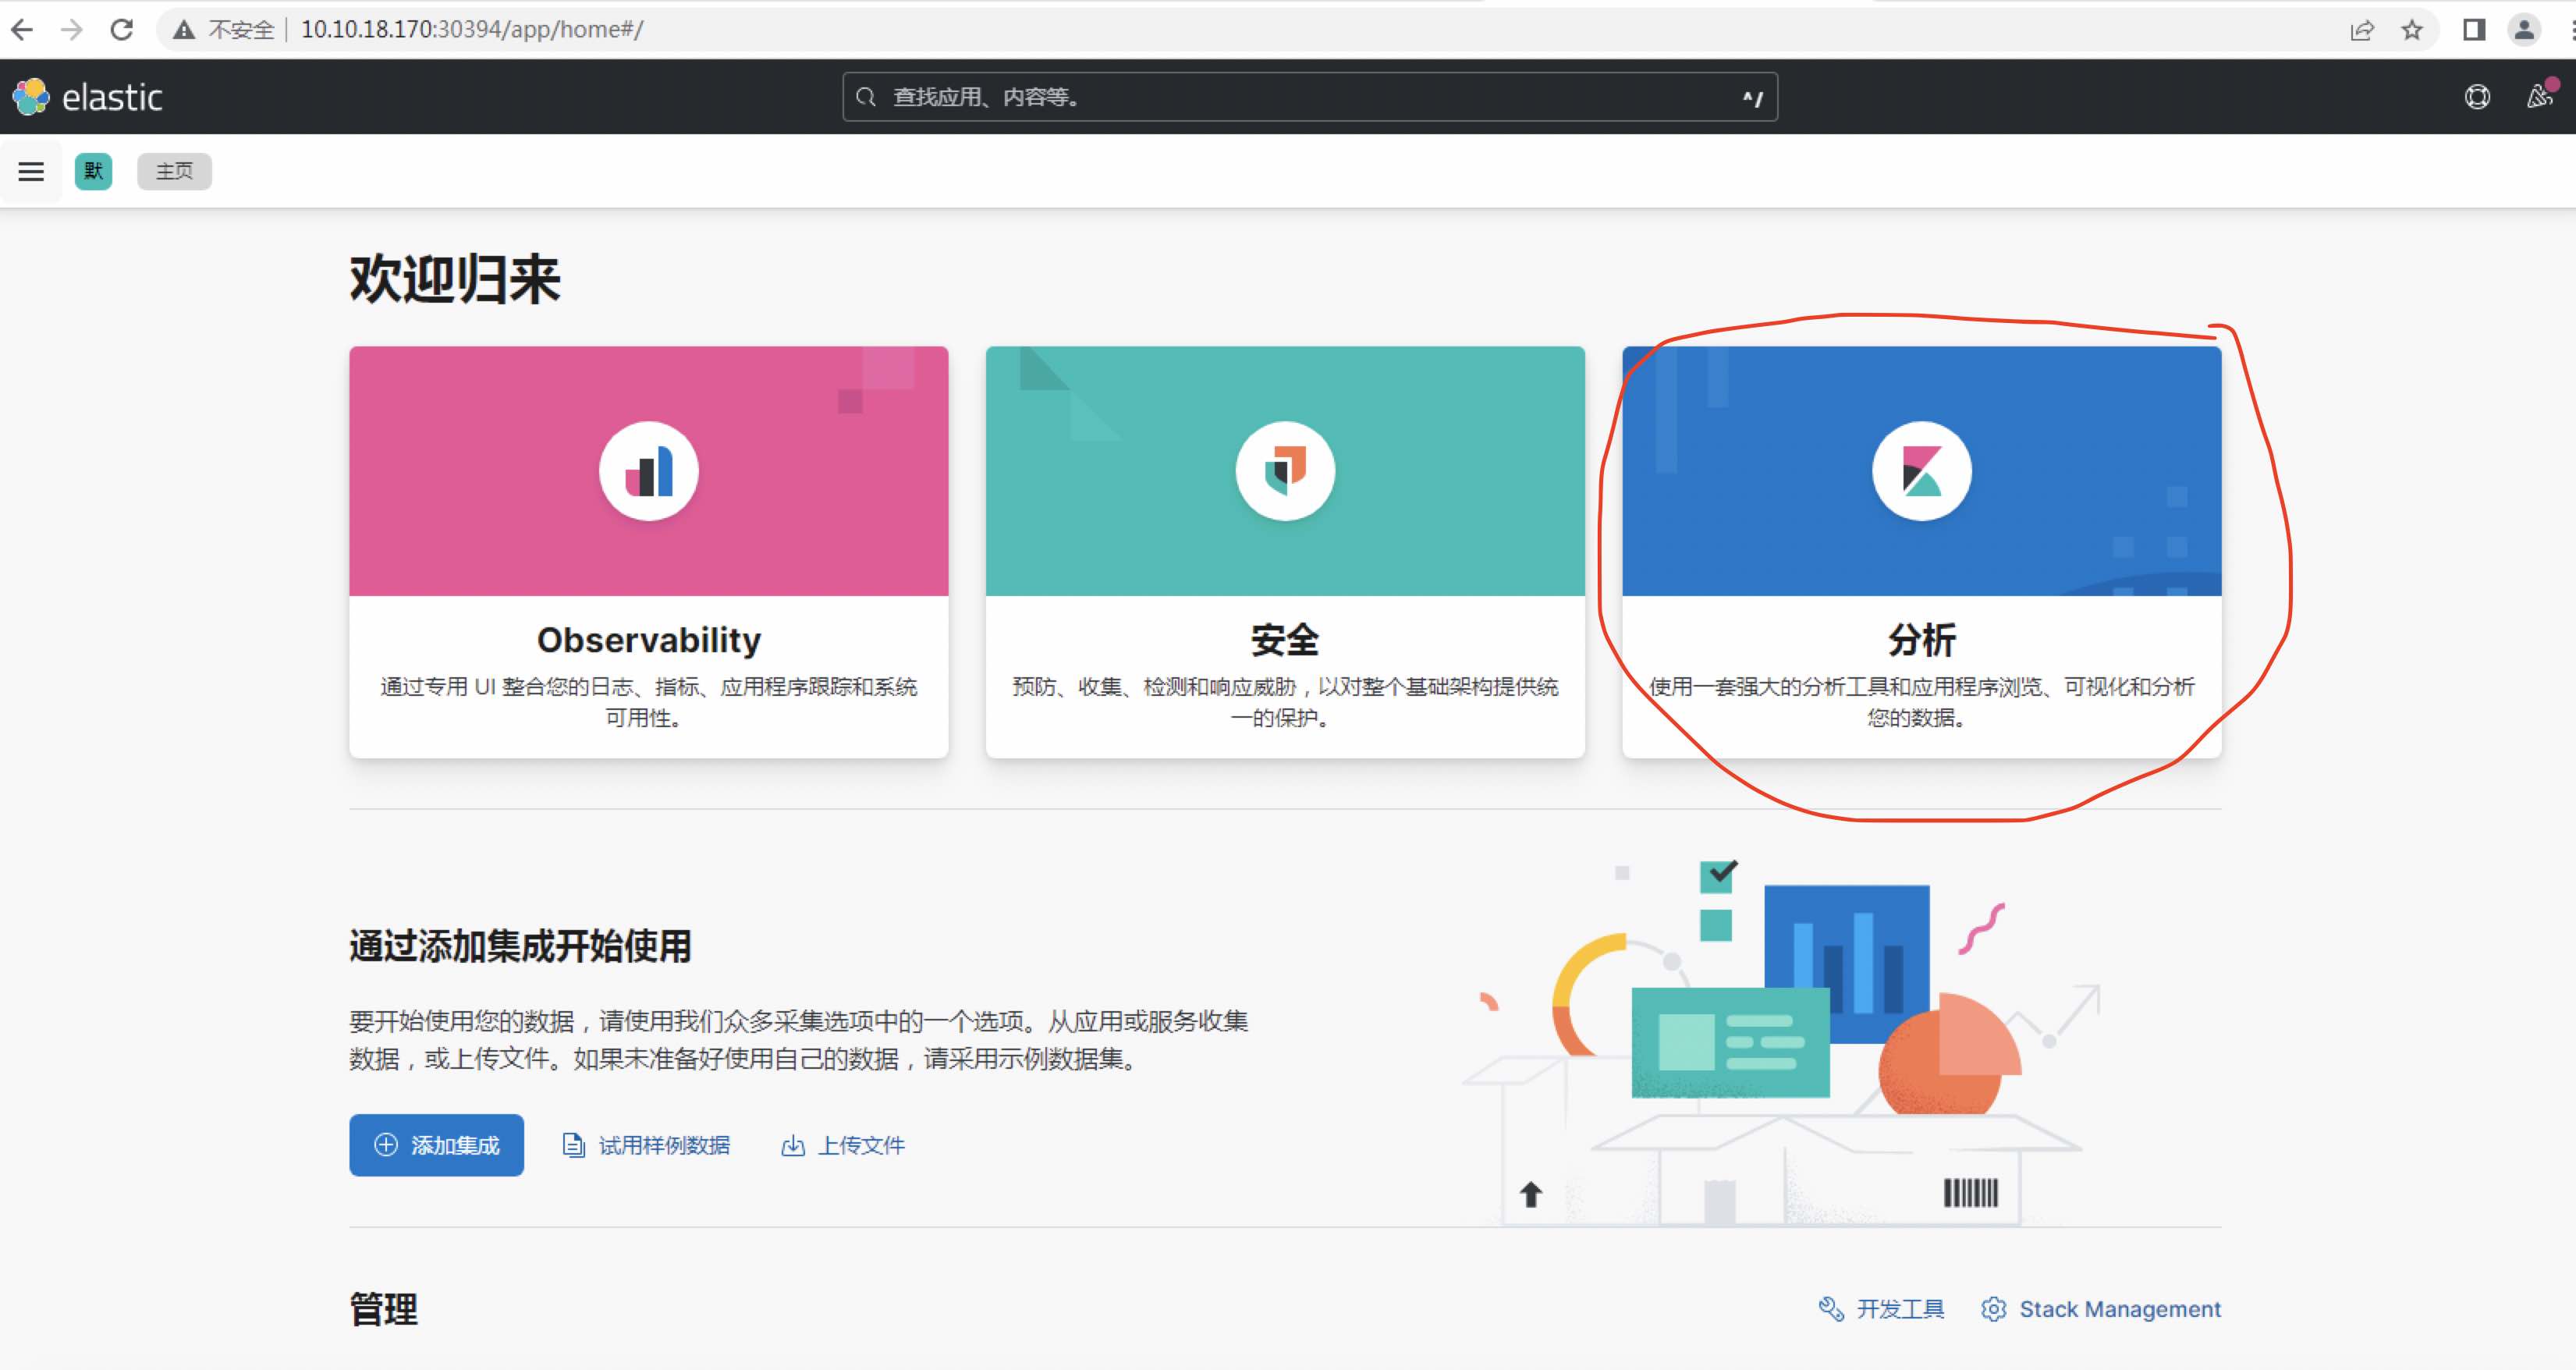Open 开发工具 via the wrench icon
This screenshot has height=1370, width=2576.
pos(1832,1309)
